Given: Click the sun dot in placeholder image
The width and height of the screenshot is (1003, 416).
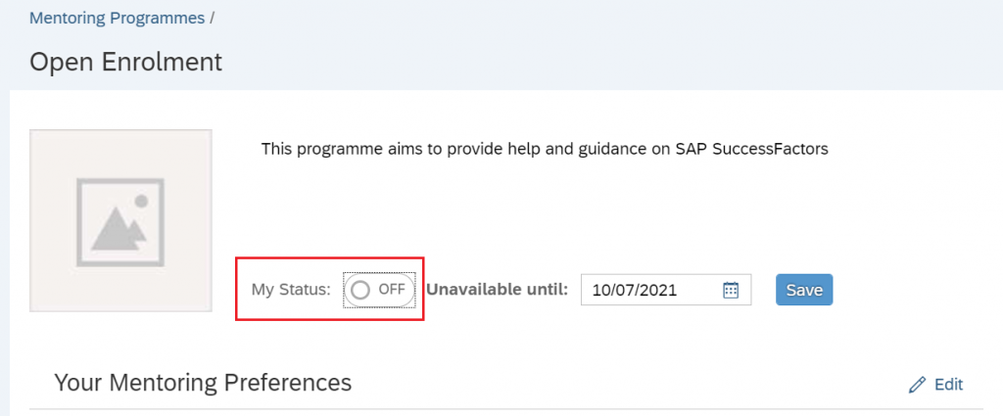Looking at the screenshot, I should pyautogui.click(x=142, y=202).
